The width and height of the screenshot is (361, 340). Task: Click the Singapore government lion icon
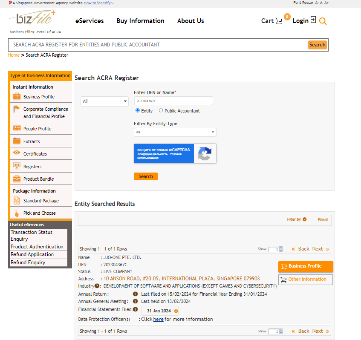[x=10, y=3]
